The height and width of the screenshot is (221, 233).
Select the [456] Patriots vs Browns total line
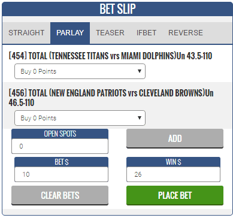click(x=111, y=98)
